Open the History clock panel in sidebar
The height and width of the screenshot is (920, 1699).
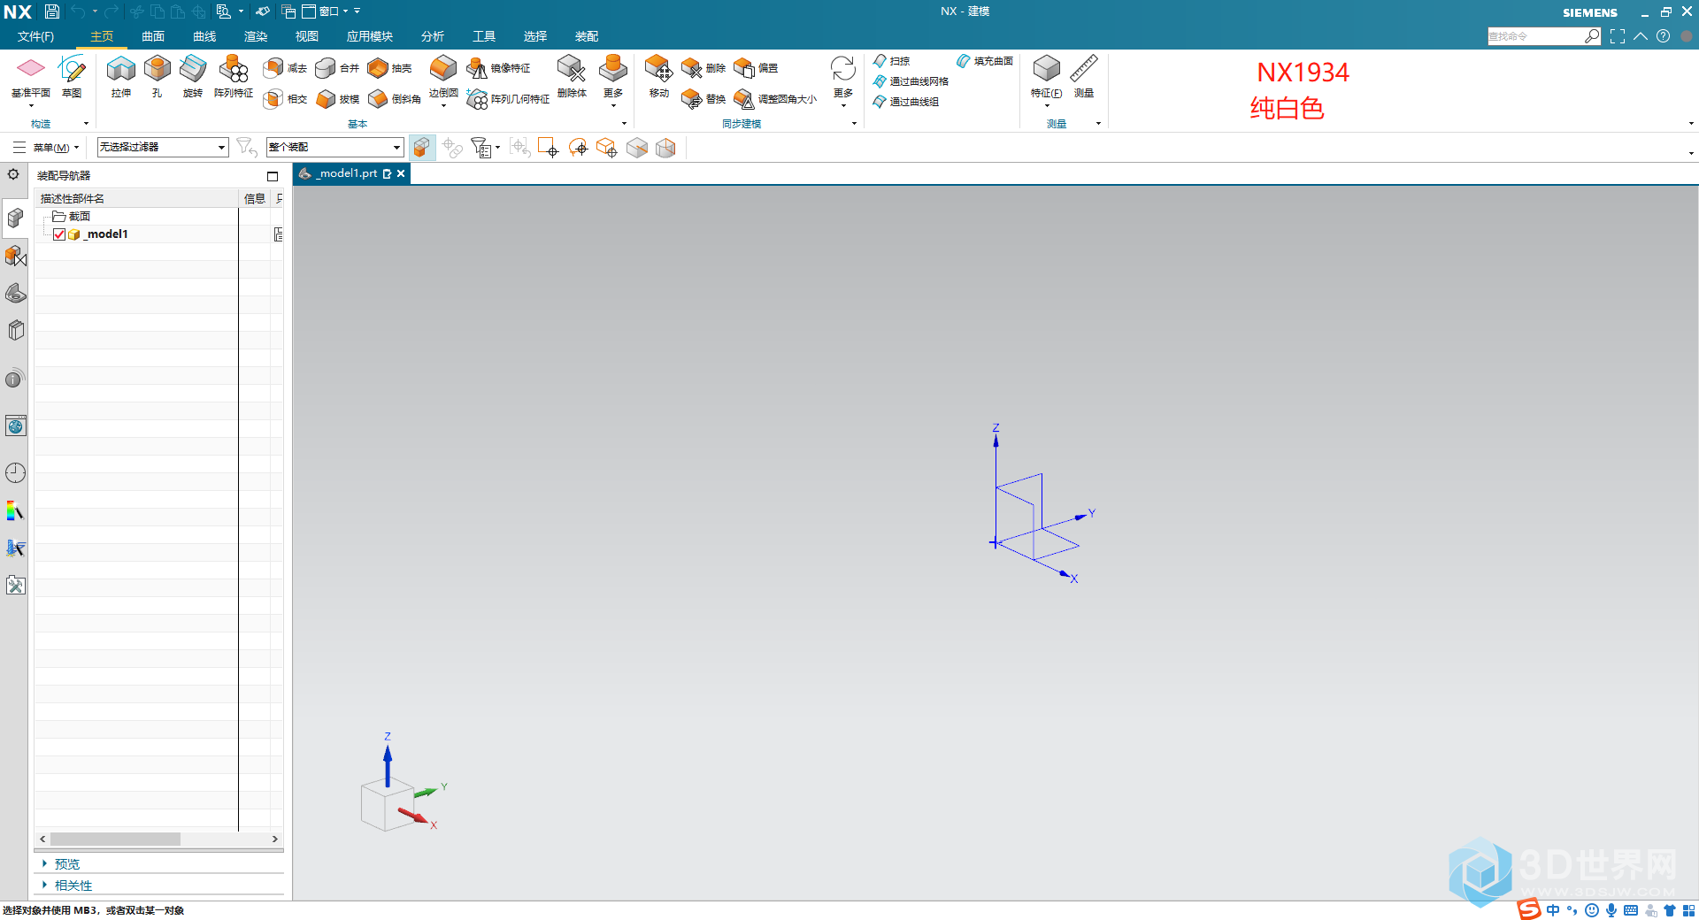(15, 472)
